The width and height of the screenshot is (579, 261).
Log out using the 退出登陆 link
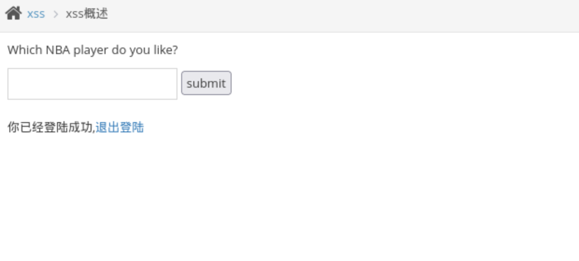tap(120, 127)
